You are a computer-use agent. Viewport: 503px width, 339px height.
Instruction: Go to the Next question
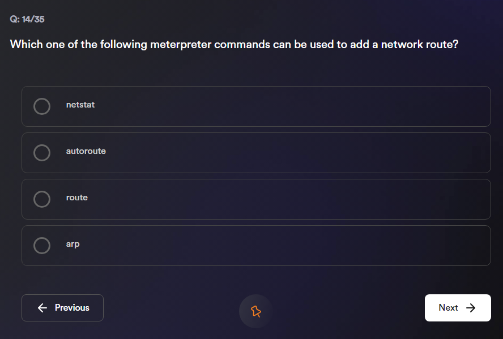(457, 308)
